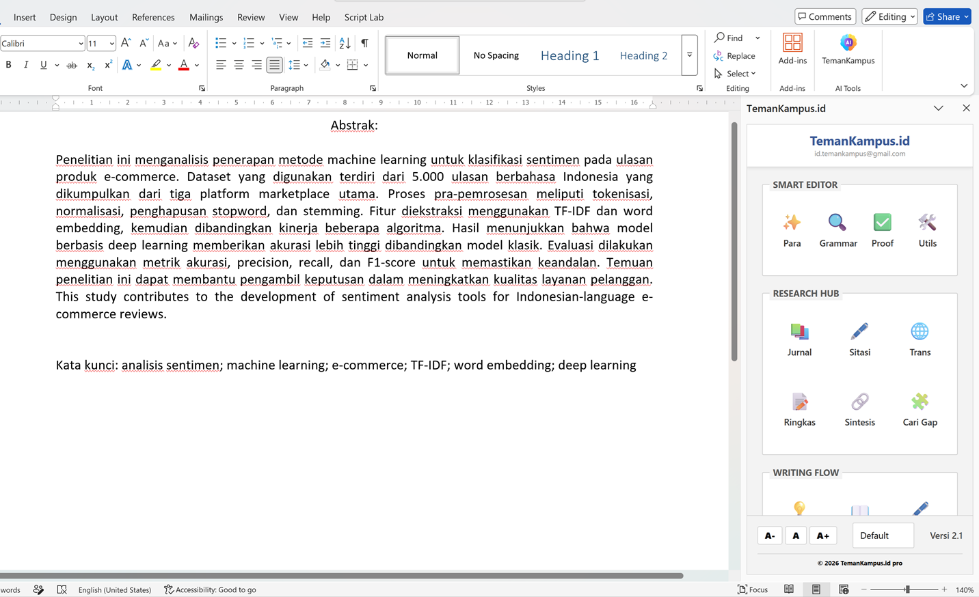Open the Utils tools icon

(x=928, y=230)
